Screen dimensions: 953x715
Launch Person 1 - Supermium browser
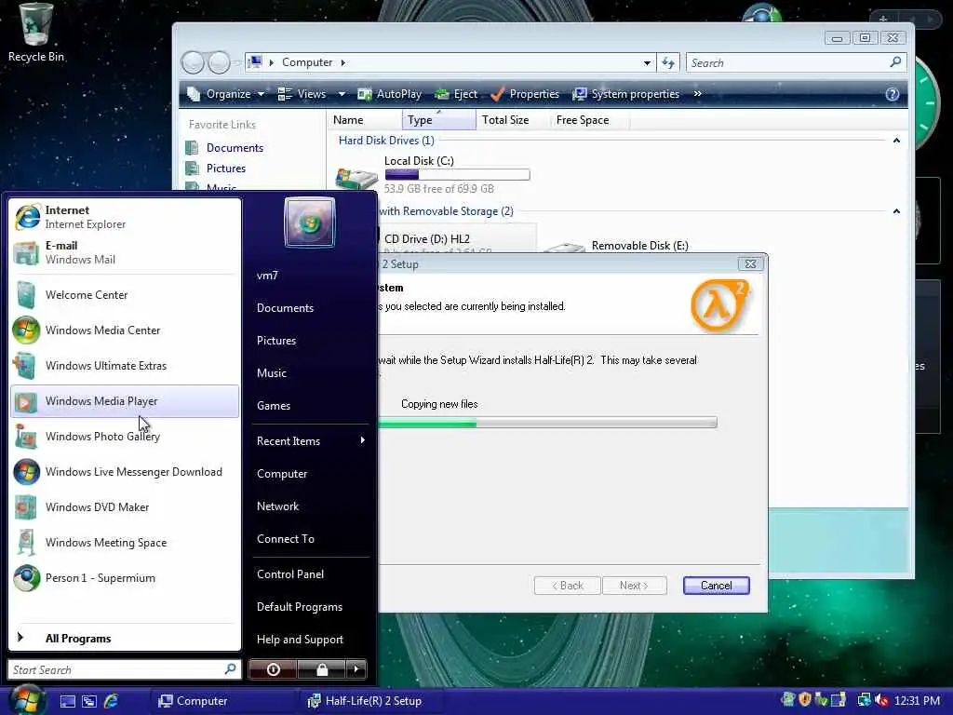(x=125, y=577)
